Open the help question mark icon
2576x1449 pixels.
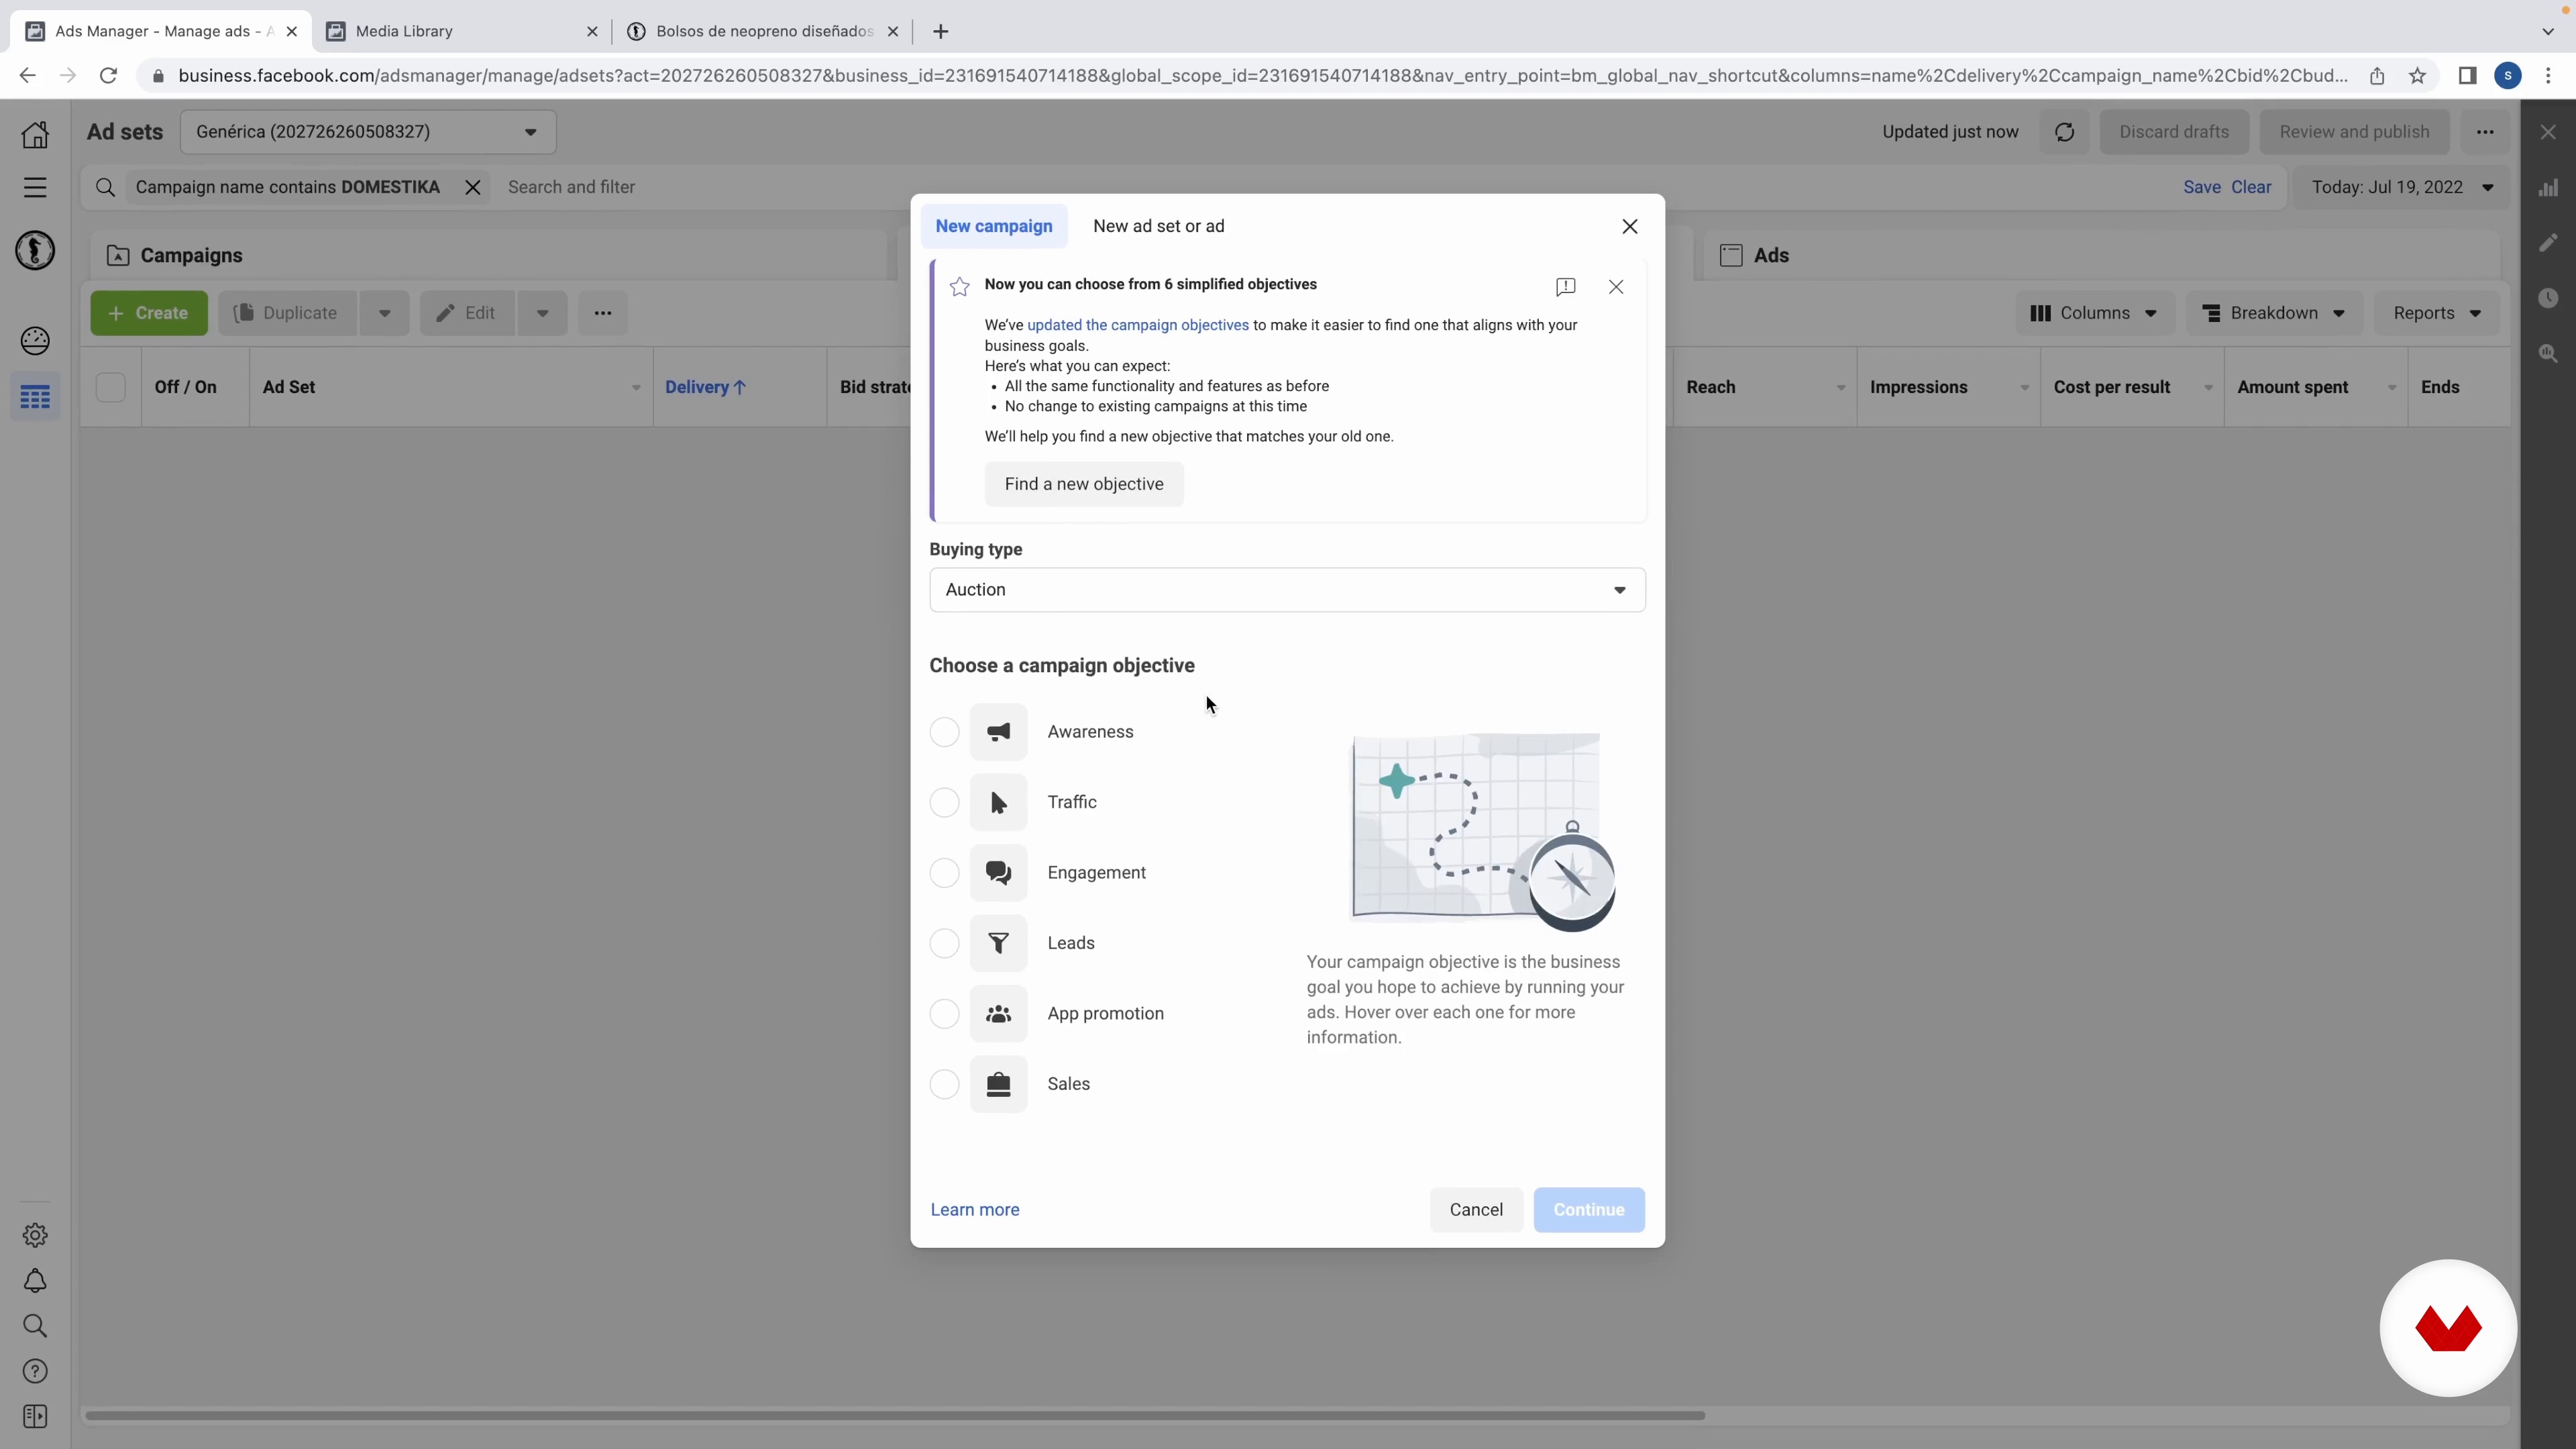click(35, 1371)
